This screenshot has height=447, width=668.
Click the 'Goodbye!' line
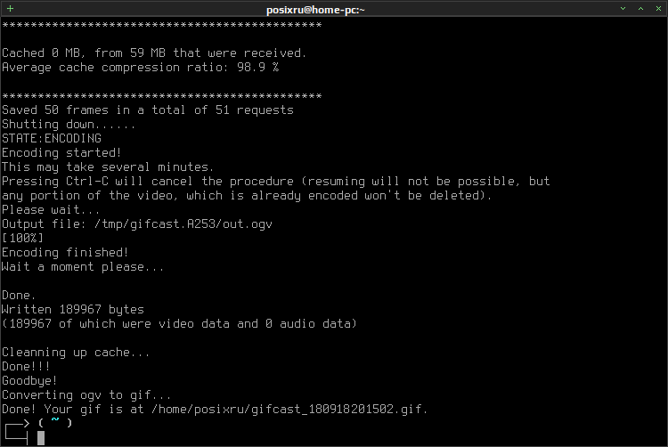[x=29, y=380]
